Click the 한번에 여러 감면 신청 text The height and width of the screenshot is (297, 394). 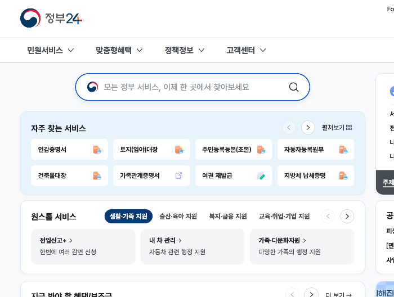(x=68, y=252)
